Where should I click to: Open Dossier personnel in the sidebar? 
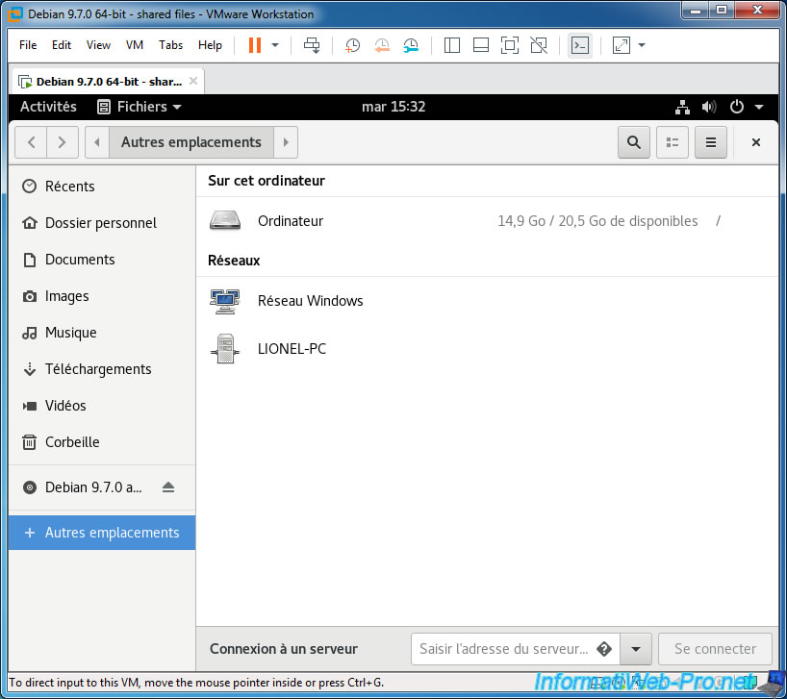pos(102,223)
